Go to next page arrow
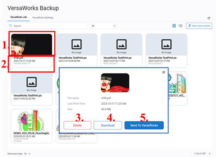 click(x=210, y=153)
